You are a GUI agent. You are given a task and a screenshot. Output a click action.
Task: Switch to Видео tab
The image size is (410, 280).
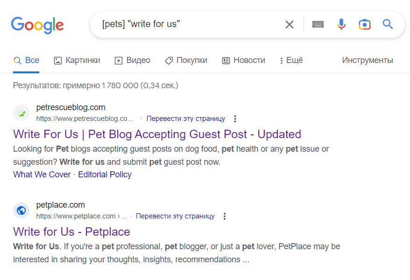132,60
